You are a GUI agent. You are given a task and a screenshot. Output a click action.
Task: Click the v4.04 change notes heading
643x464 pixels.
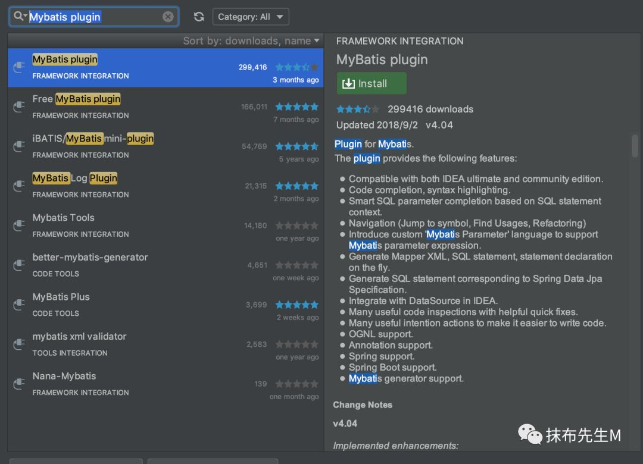(x=345, y=424)
